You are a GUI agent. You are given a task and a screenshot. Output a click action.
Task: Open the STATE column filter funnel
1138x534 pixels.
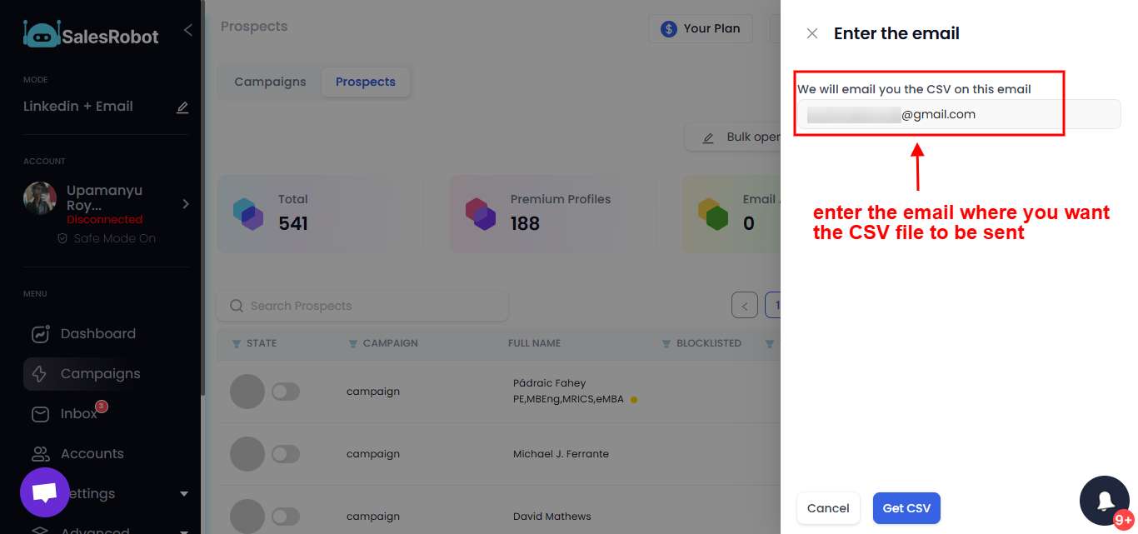235,343
